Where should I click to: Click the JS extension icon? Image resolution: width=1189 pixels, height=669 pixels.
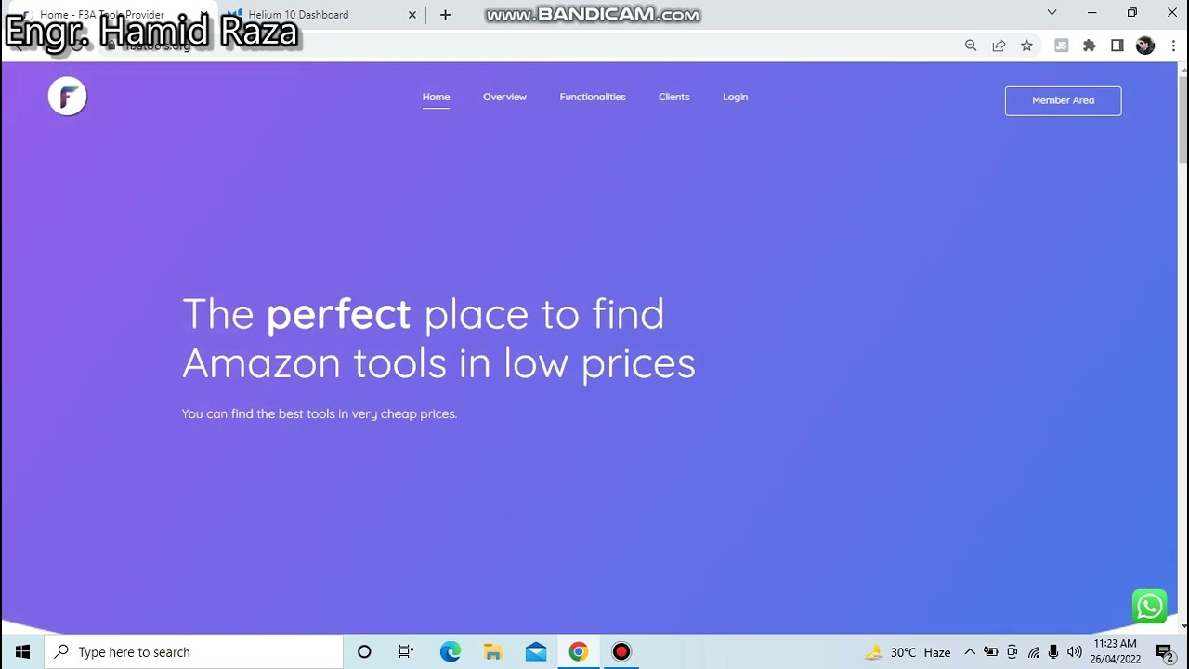[x=1062, y=46]
